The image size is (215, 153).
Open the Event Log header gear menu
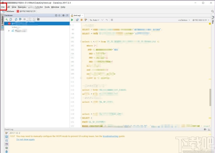pos(205,129)
